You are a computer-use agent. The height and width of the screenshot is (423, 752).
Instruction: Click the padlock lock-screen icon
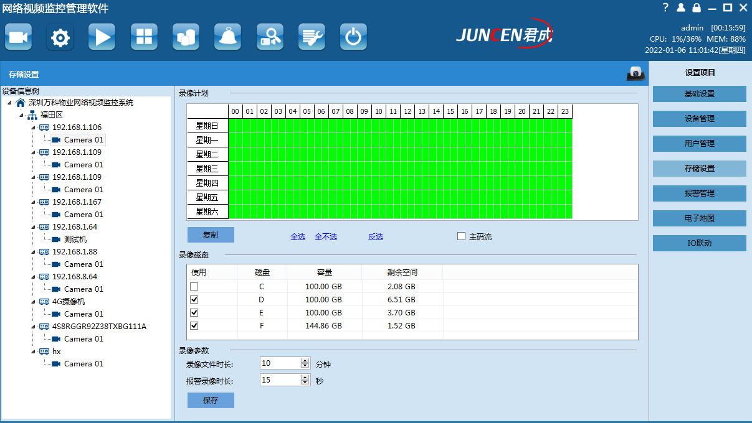click(x=696, y=7)
